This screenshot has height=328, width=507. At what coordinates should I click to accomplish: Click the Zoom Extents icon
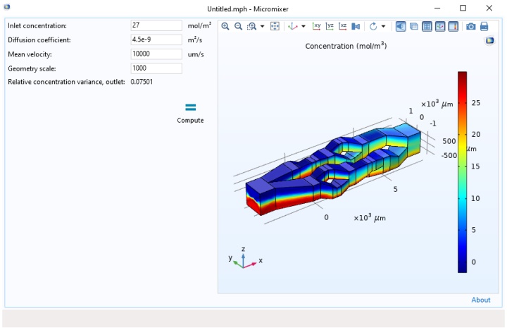click(x=275, y=26)
